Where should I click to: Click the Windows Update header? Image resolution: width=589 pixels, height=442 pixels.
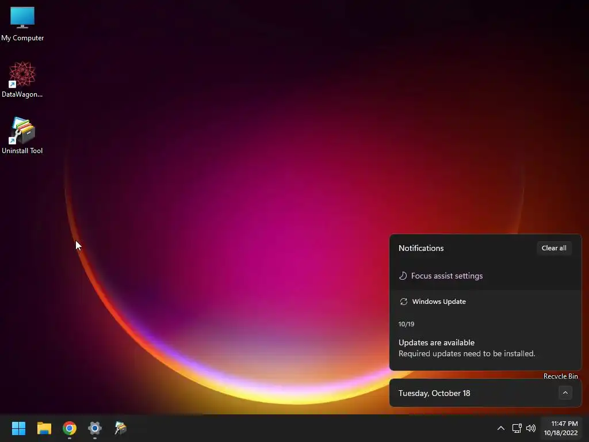coord(439,302)
